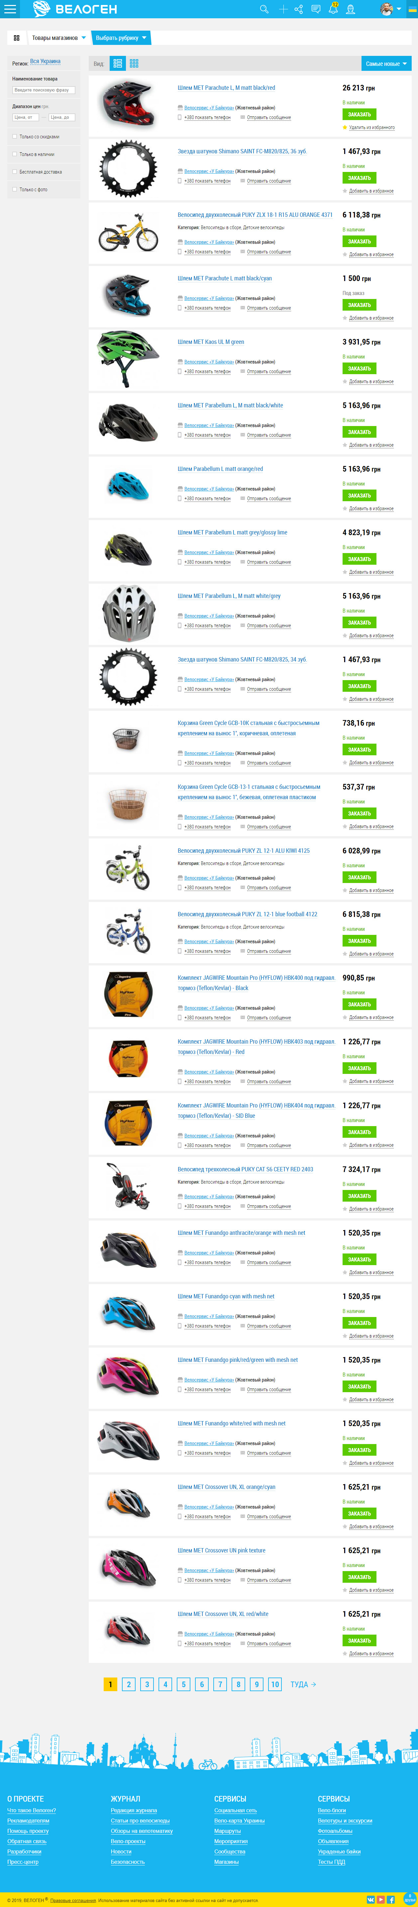Open the 'Самые новые' sorting dropdown
The image size is (418, 1907).
386,64
